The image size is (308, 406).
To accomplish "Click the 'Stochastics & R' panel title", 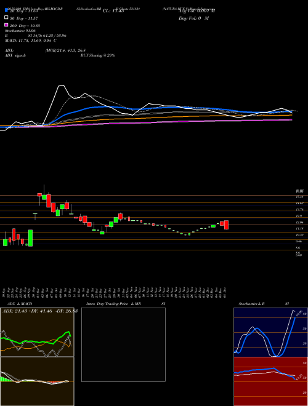I will [251, 304].
